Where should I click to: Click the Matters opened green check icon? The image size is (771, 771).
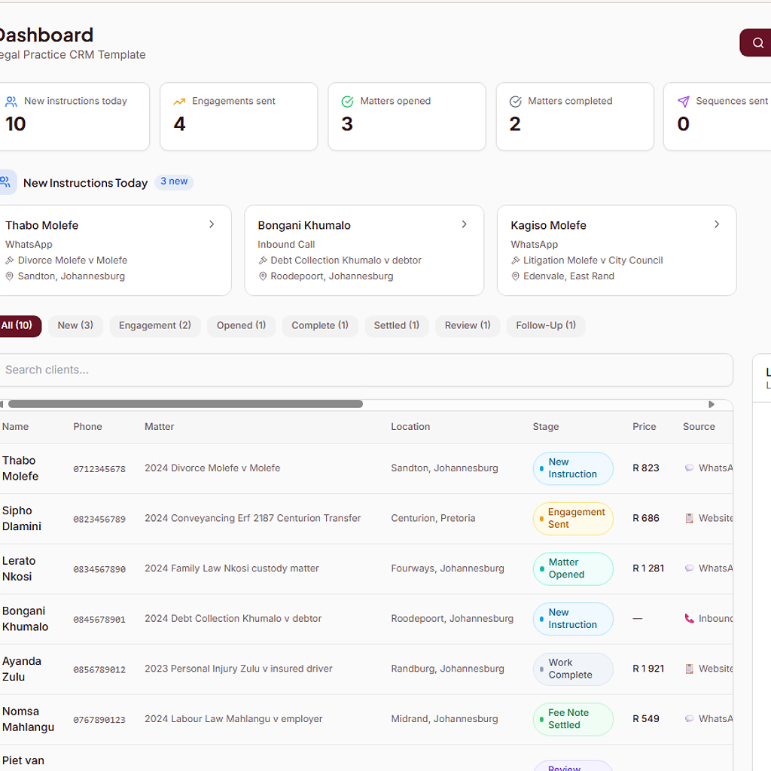coord(347,102)
